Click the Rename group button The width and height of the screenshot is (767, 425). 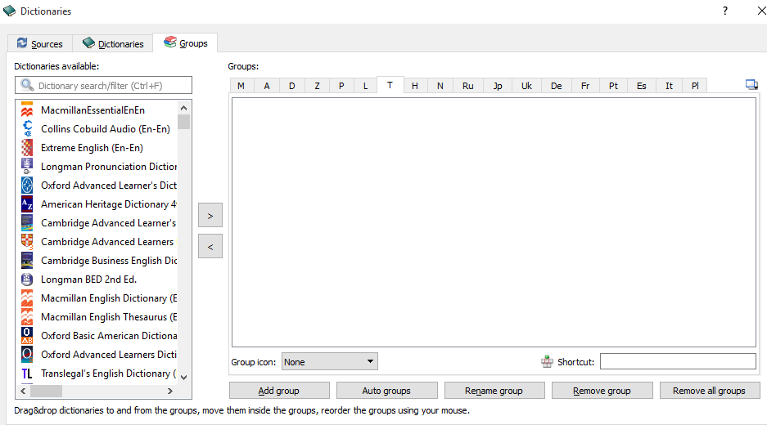(x=494, y=391)
